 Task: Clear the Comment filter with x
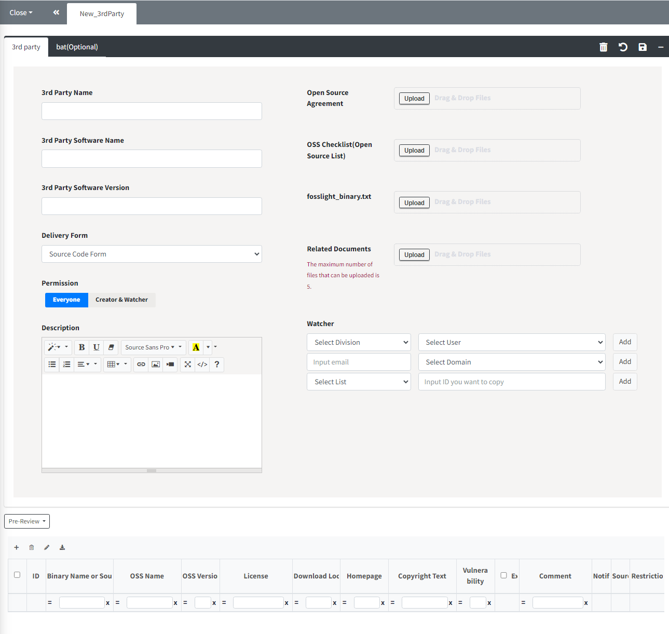[x=586, y=603]
